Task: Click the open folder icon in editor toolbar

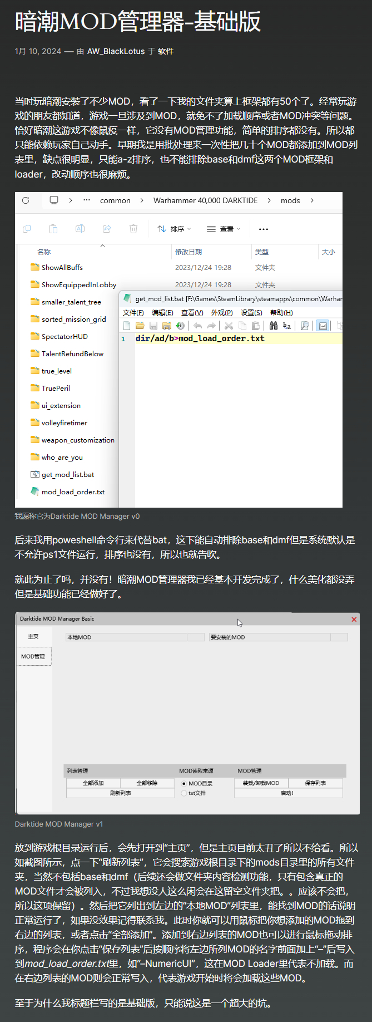Action: (x=140, y=326)
